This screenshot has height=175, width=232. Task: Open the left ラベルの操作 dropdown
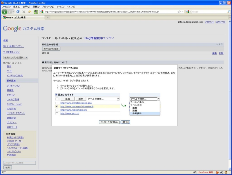tap(103, 99)
